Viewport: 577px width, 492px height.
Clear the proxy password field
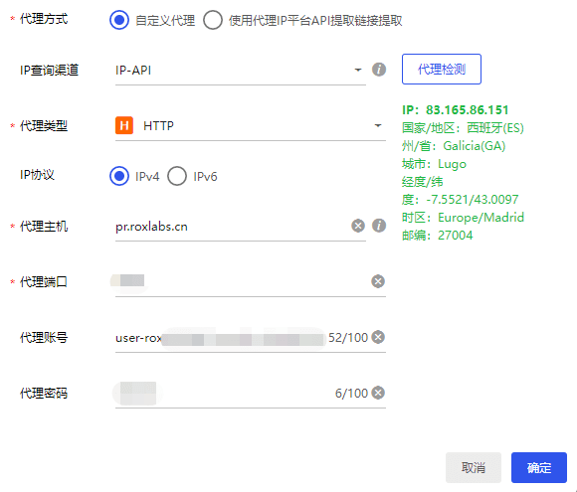378,393
